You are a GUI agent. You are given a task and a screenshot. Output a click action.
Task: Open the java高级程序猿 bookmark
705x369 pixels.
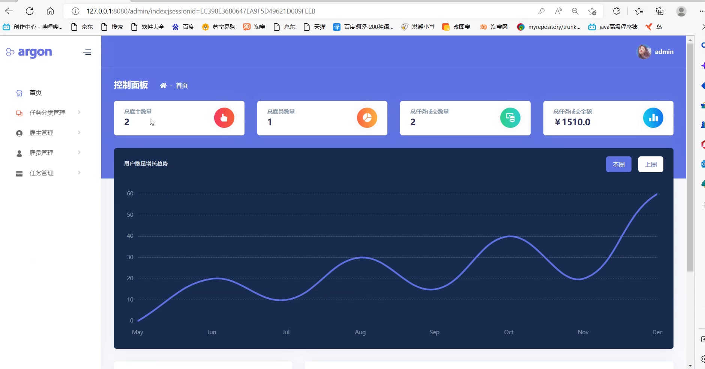pyautogui.click(x=613, y=27)
